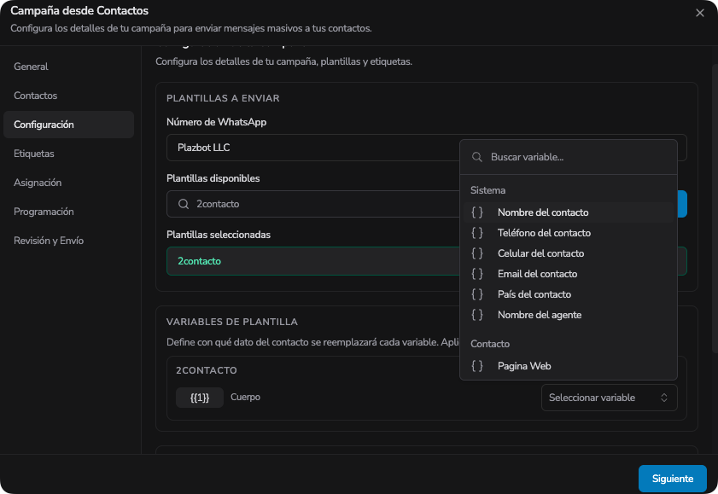Image resolution: width=718 pixels, height=494 pixels.
Task: Click the search magnifier in Buscar variable
Action: (476, 157)
